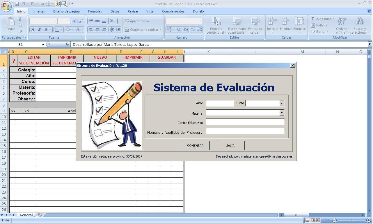Click the zoom slider in the status bar

351,221
